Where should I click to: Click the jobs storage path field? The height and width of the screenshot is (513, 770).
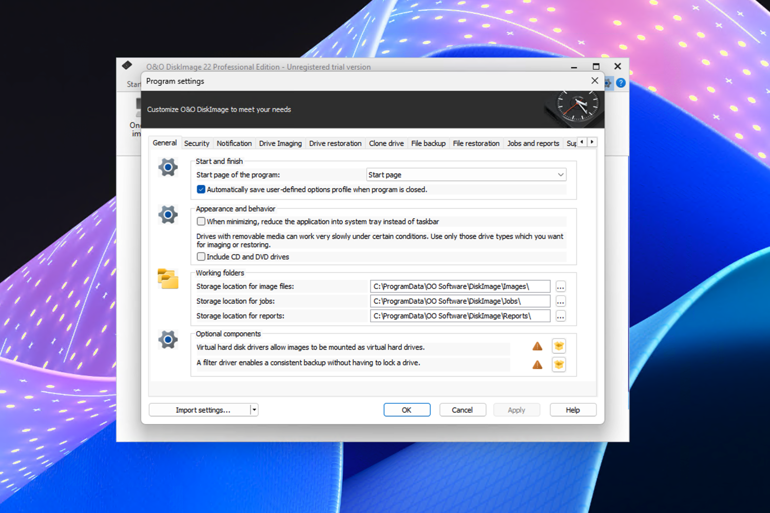click(460, 301)
